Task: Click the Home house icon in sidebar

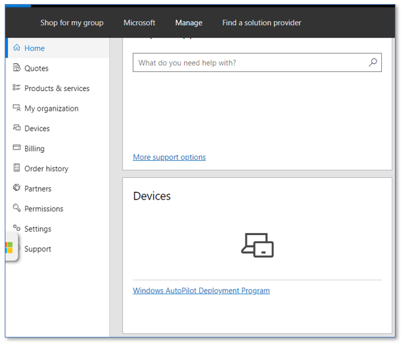Action: [16, 48]
